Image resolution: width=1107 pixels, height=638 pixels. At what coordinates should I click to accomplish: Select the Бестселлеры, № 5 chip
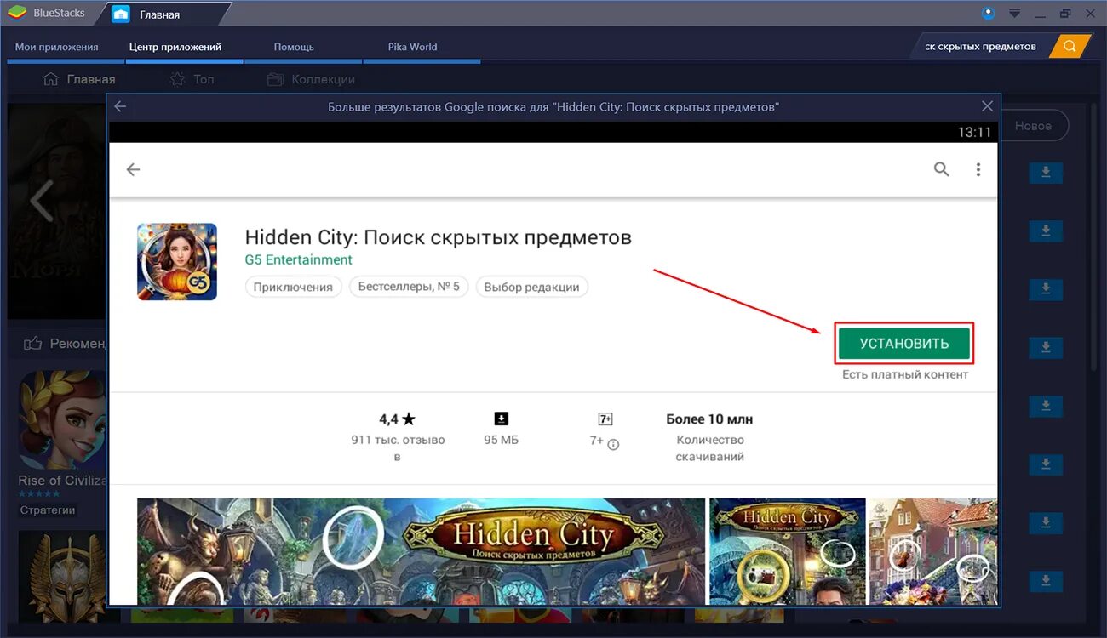click(x=409, y=287)
